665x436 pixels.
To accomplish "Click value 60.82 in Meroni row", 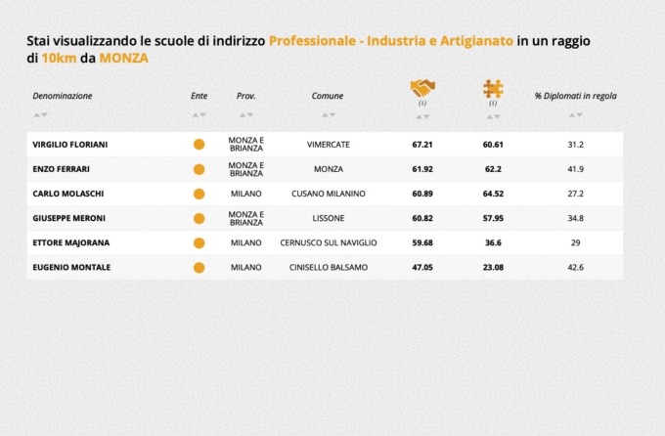I will (422, 218).
